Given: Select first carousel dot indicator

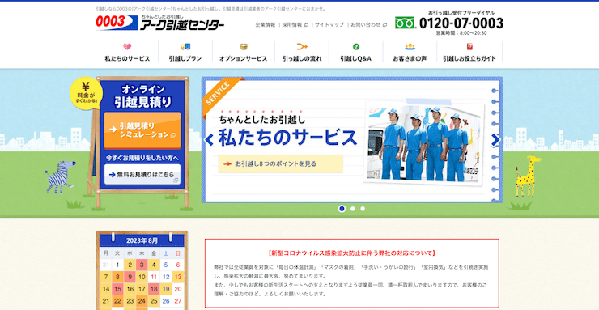Looking at the screenshot, I should point(342,209).
